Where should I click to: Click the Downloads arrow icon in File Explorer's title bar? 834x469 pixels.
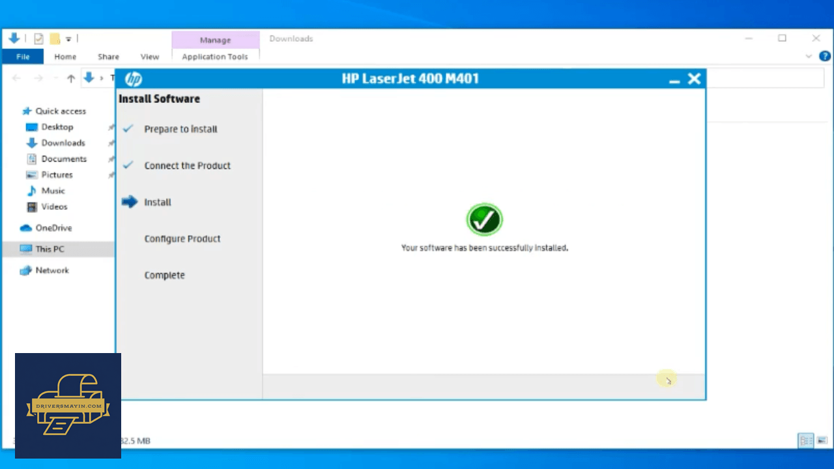point(14,38)
